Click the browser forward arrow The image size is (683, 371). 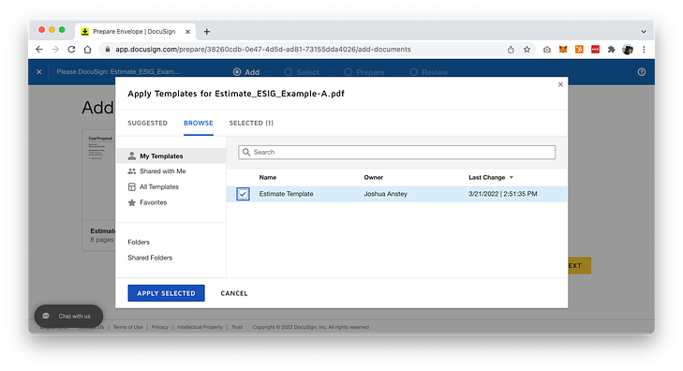[x=55, y=50]
